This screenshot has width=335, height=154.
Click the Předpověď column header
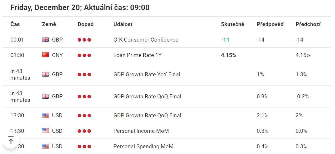tap(271, 24)
